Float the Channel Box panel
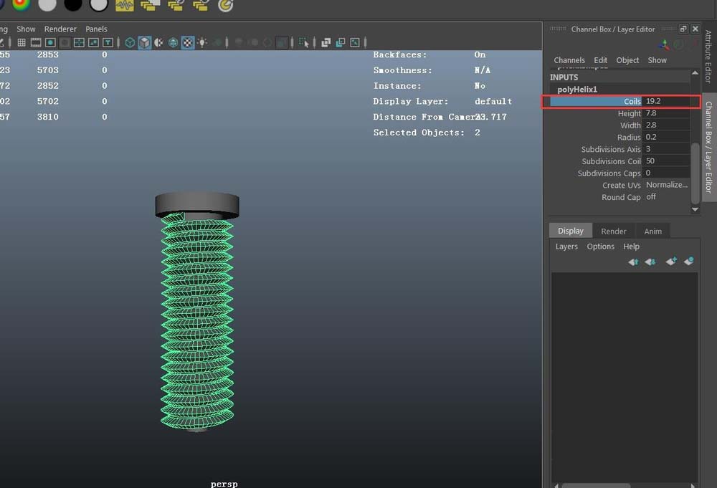The width and height of the screenshot is (717, 488). tap(683, 29)
